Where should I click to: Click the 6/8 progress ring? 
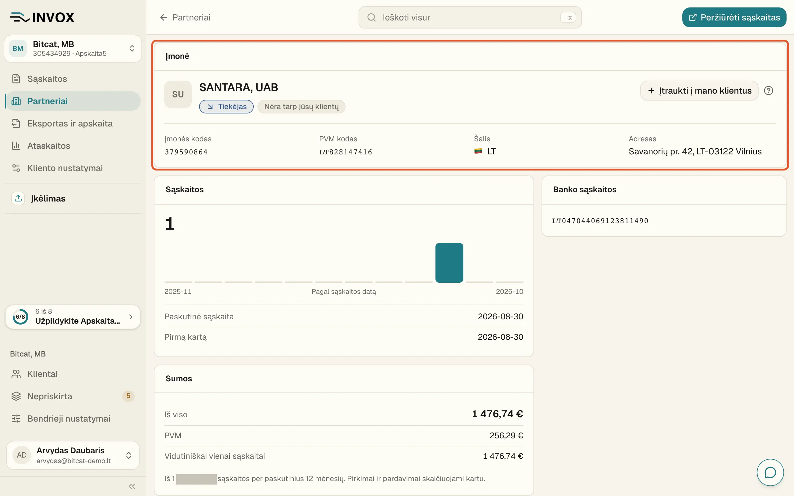coord(20,317)
